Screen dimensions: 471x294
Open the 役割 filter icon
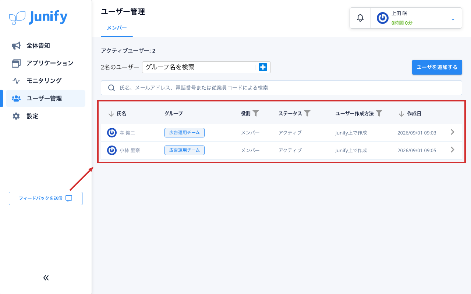pos(256,113)
